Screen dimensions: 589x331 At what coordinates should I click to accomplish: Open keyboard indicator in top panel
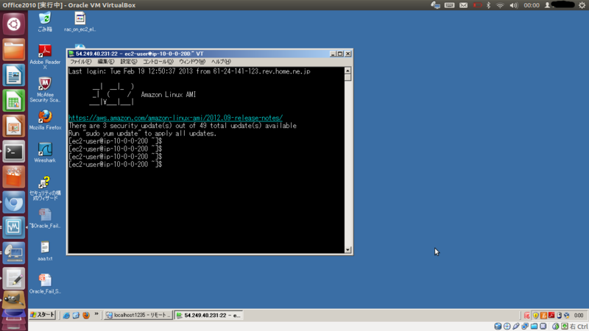449,5
